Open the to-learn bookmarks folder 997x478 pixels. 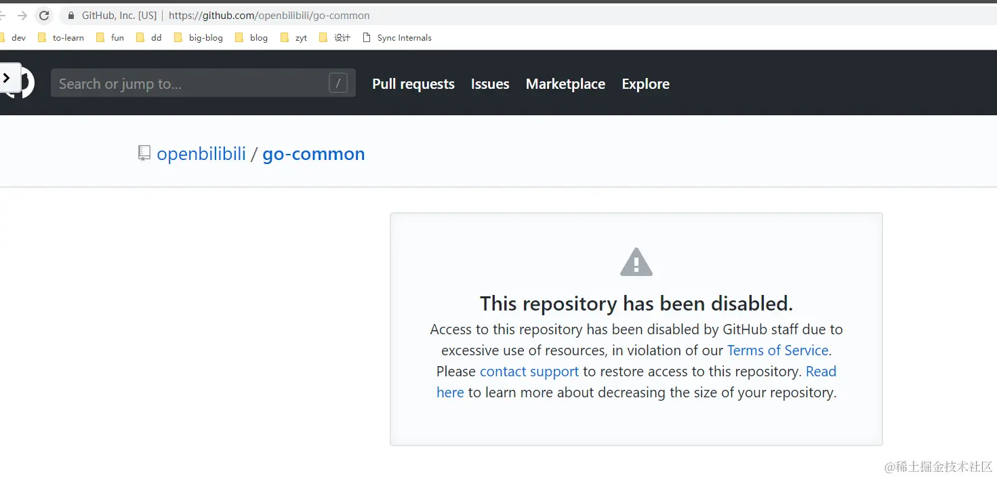coord(61,38)
